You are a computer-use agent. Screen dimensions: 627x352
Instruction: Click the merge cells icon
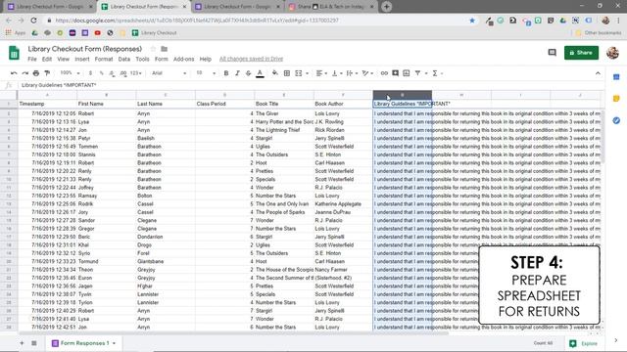[299, 73]
